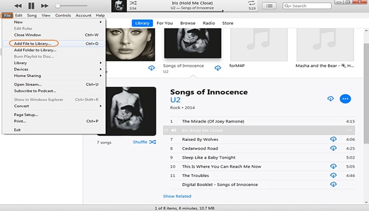Choose Print from the File menu

[x=54, y=121]
